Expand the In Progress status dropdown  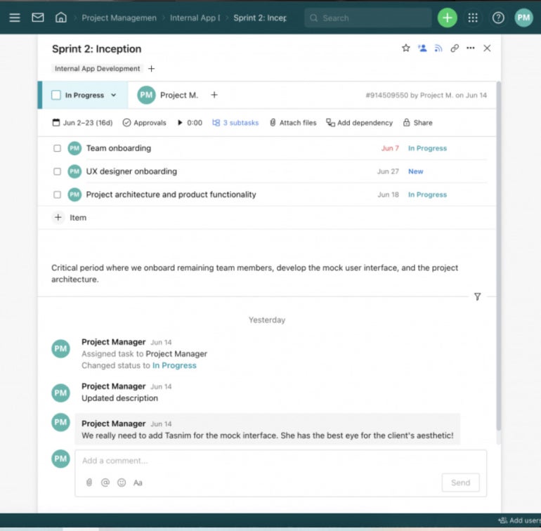[x=113, y=96]
